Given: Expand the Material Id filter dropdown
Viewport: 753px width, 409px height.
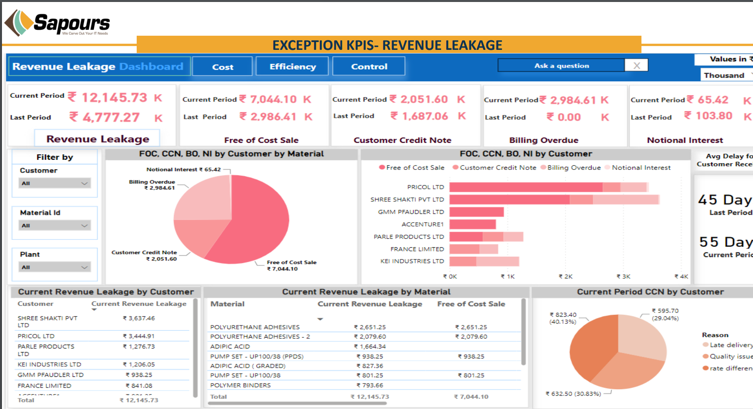Looking at the screenshot, I should coord(55,226).
